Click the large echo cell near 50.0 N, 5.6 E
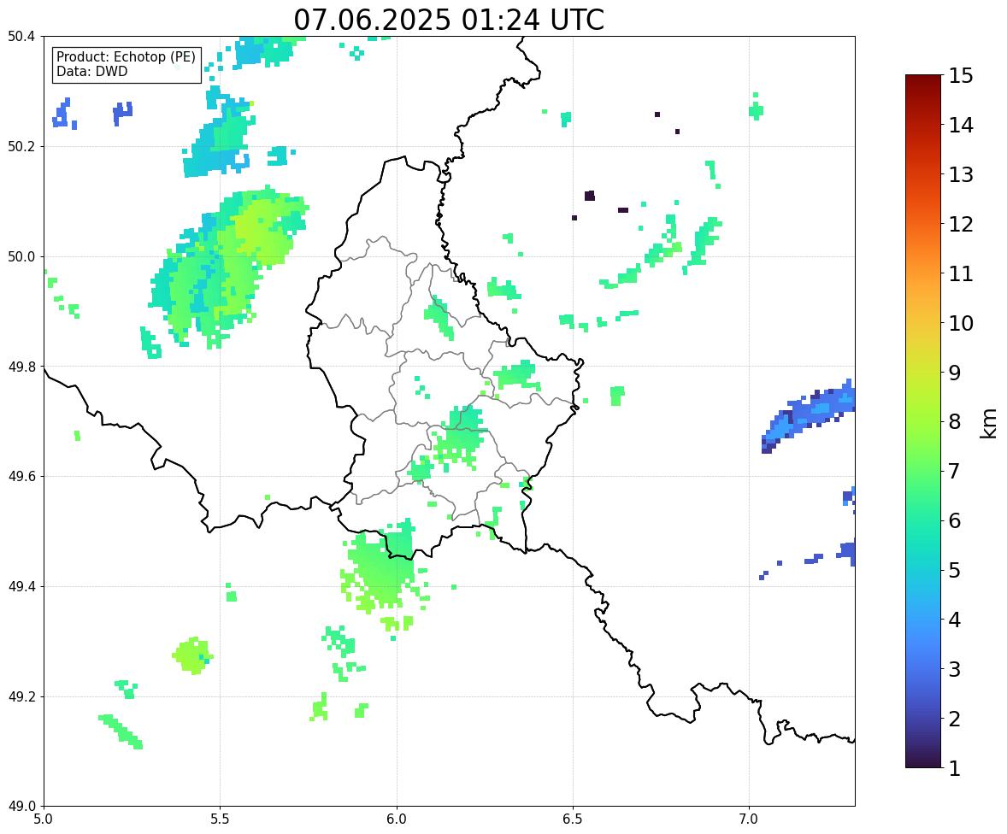Viewport: 1007px width, 834px height. pyautogui.click(x=228, y=267)
